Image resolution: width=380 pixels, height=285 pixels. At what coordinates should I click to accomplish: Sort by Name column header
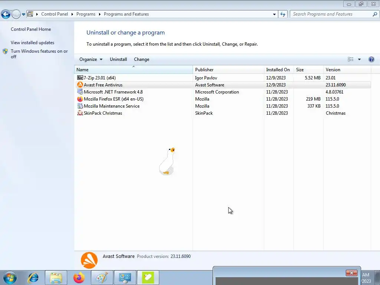pyautogui.click(x=134, y=69)
